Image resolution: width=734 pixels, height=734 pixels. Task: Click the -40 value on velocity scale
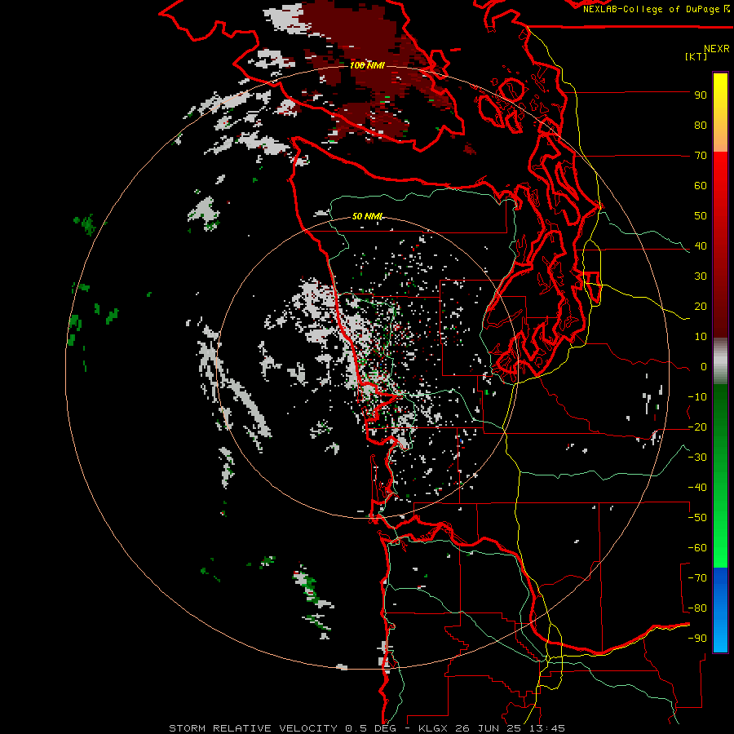pyautogui.click(x=697, y=488)
